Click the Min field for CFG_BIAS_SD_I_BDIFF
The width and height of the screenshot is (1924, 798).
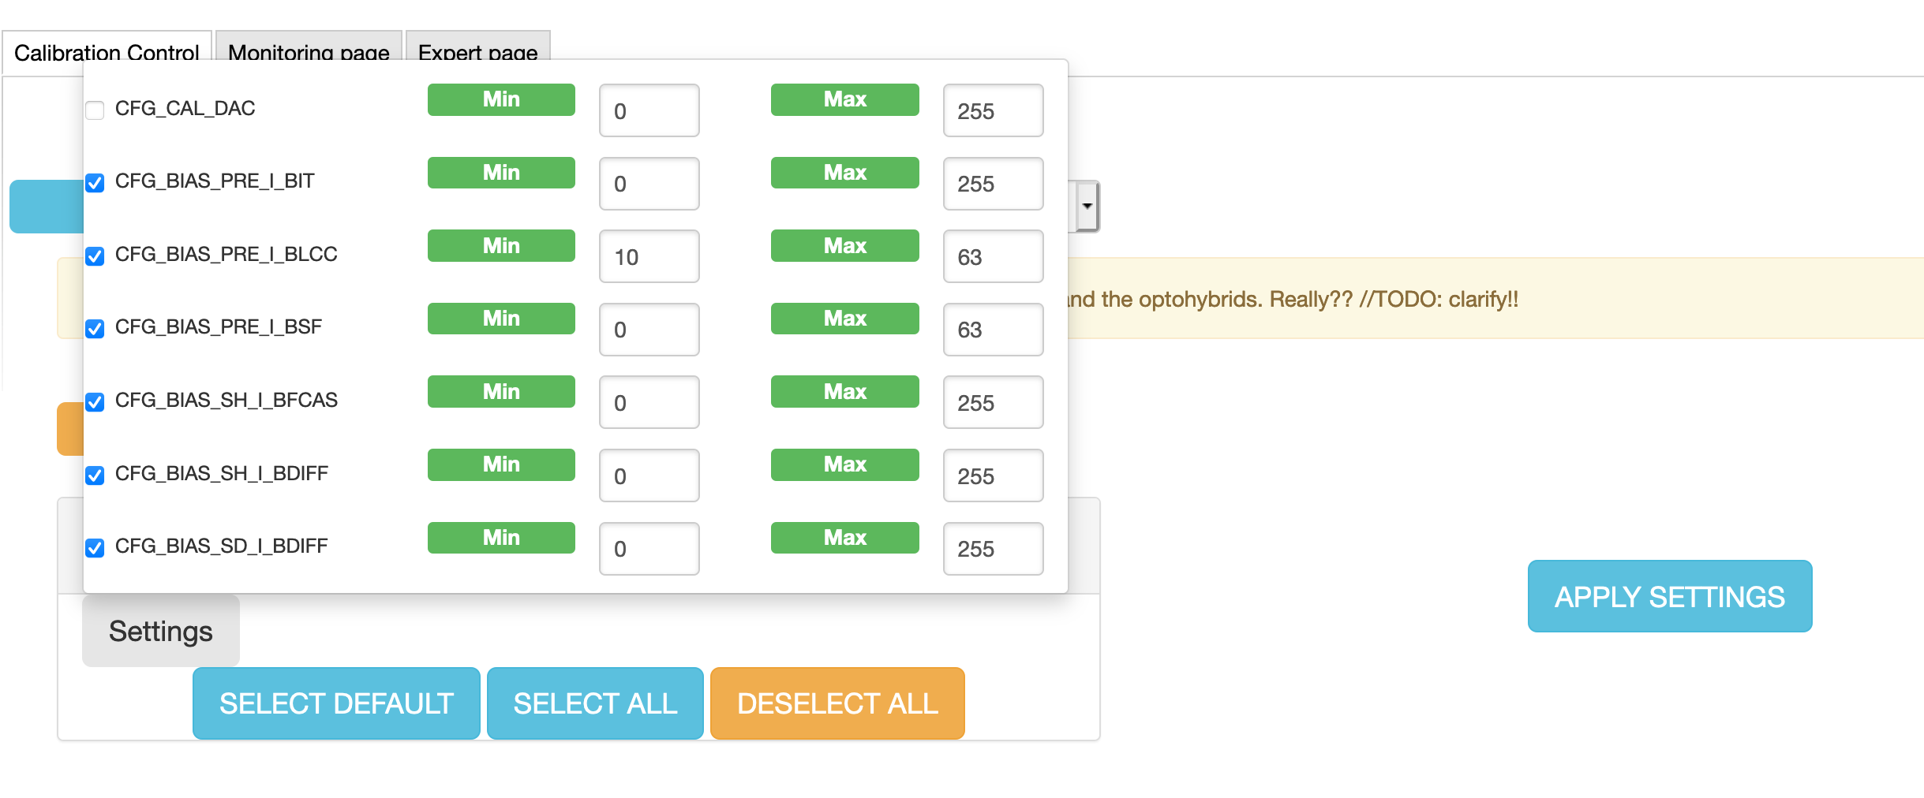[x=649, y=549]
